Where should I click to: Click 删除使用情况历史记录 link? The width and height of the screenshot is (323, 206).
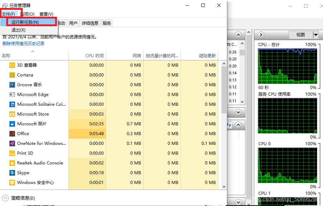coord(23,43)
